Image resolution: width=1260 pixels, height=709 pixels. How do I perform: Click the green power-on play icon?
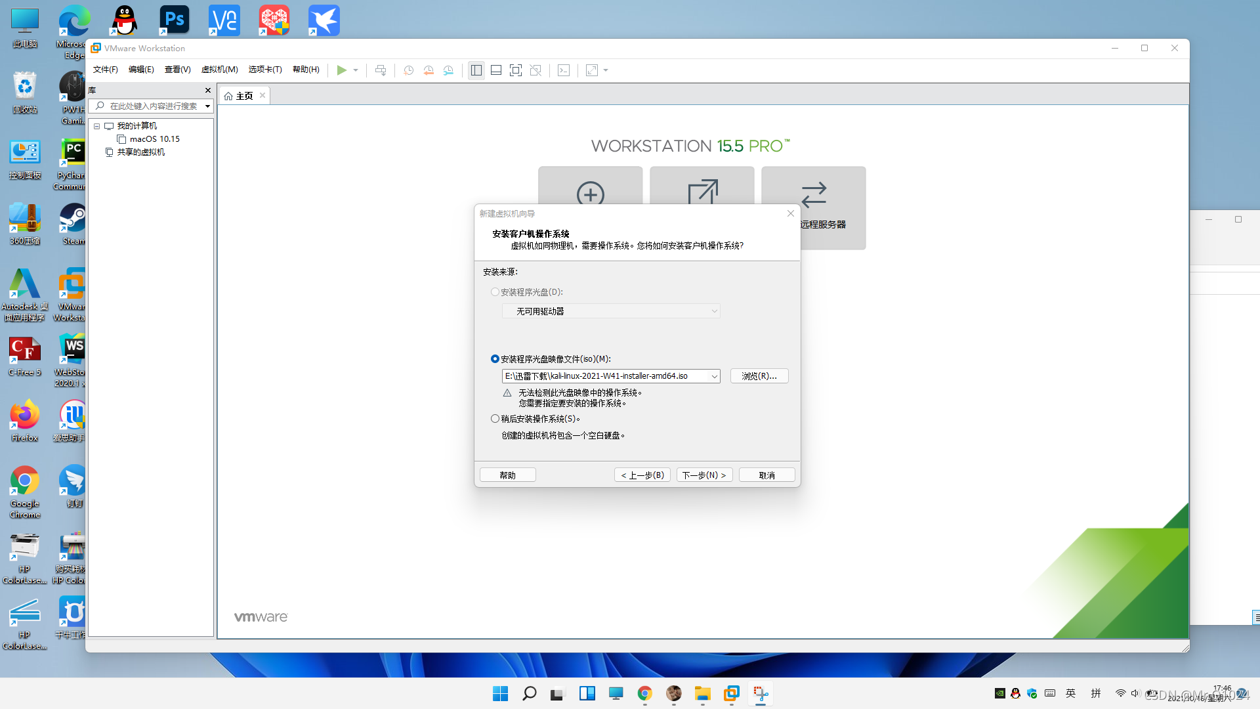point(341,70)
